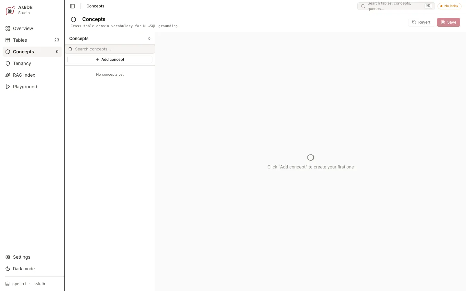Click the Settings gear icon
This screenshot has height=291, width=466.
click(8, 257)
